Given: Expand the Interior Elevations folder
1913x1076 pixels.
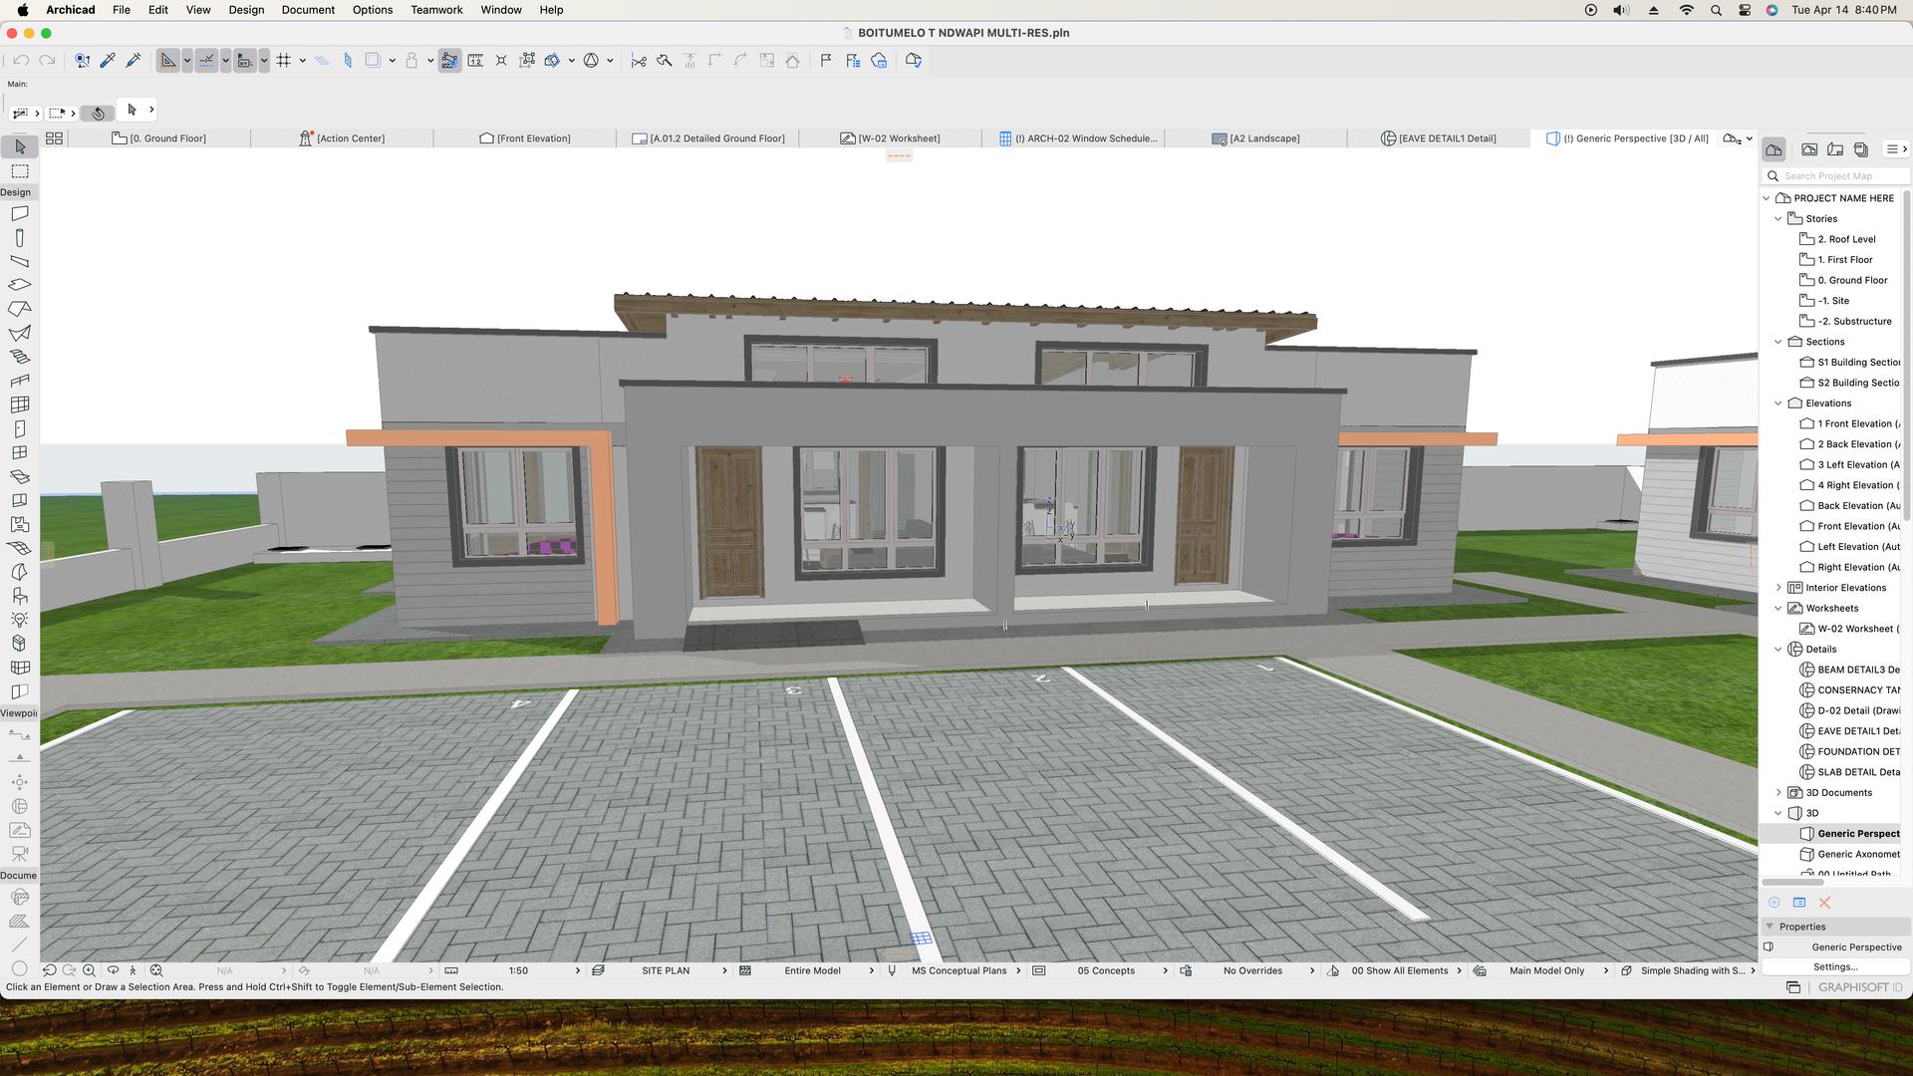Looking at the screenshot, I should (x=1778, y=588).
